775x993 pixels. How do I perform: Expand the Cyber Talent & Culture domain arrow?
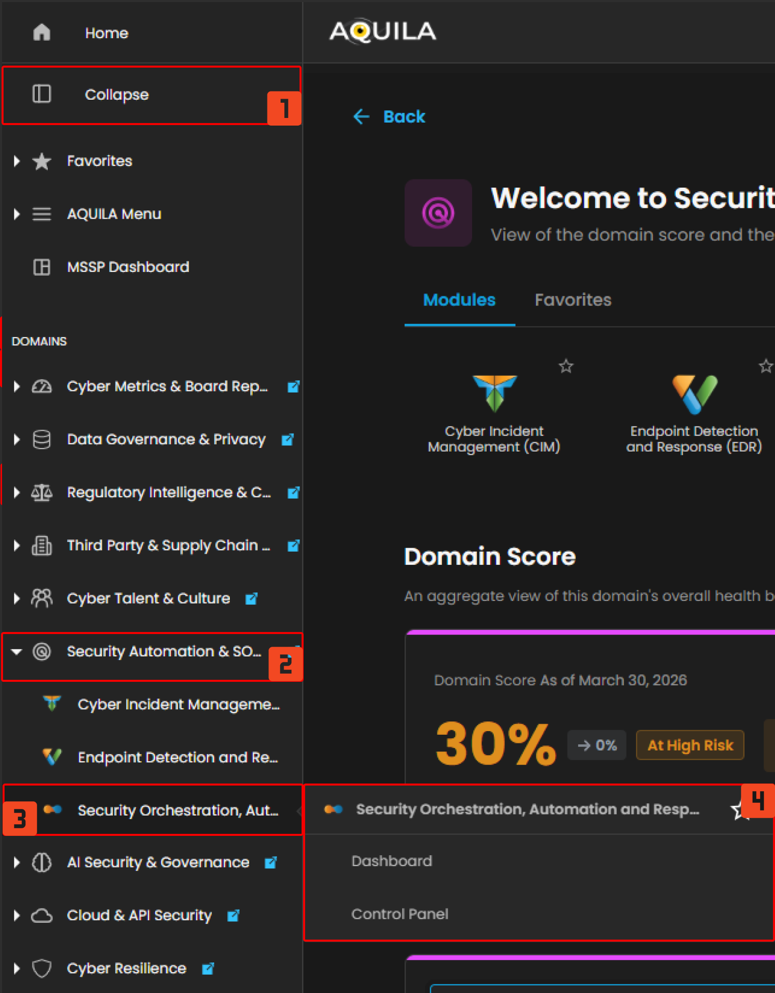pyautogui.click(x=17, y=598)
